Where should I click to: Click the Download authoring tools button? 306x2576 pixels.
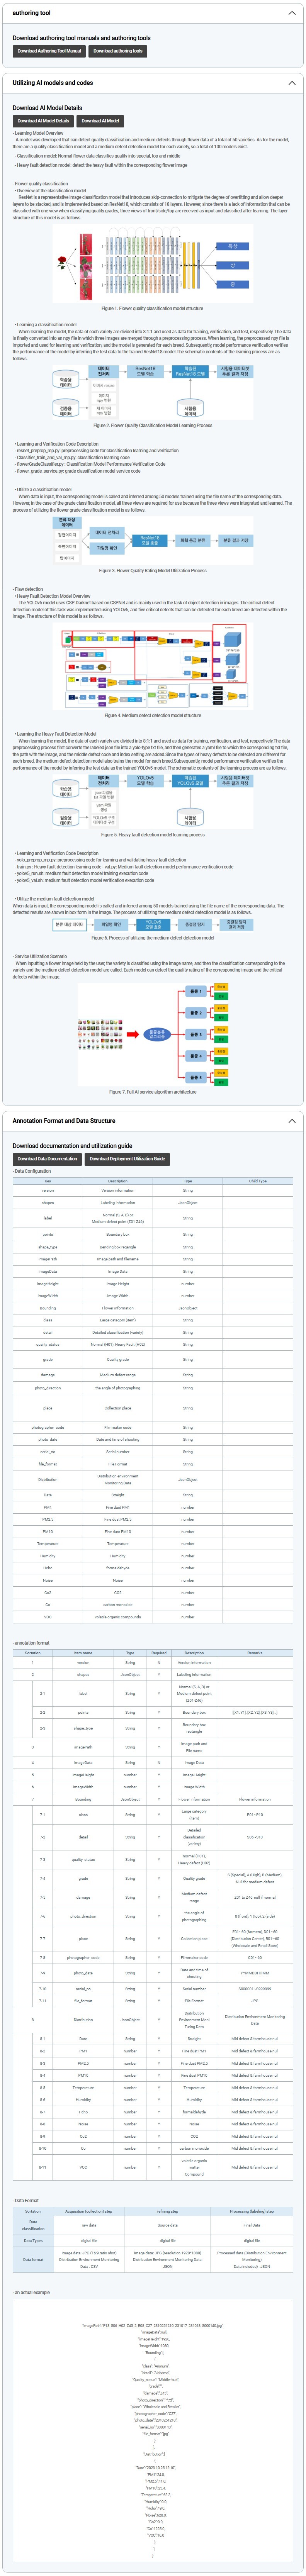click(118, 51)
